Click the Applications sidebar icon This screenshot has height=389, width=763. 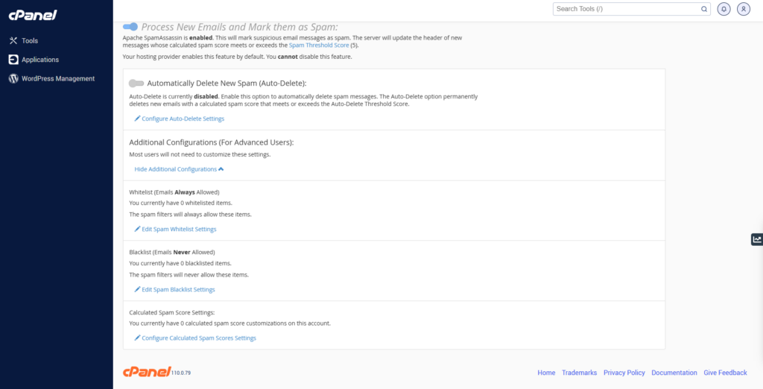click(x=13, y=60)
